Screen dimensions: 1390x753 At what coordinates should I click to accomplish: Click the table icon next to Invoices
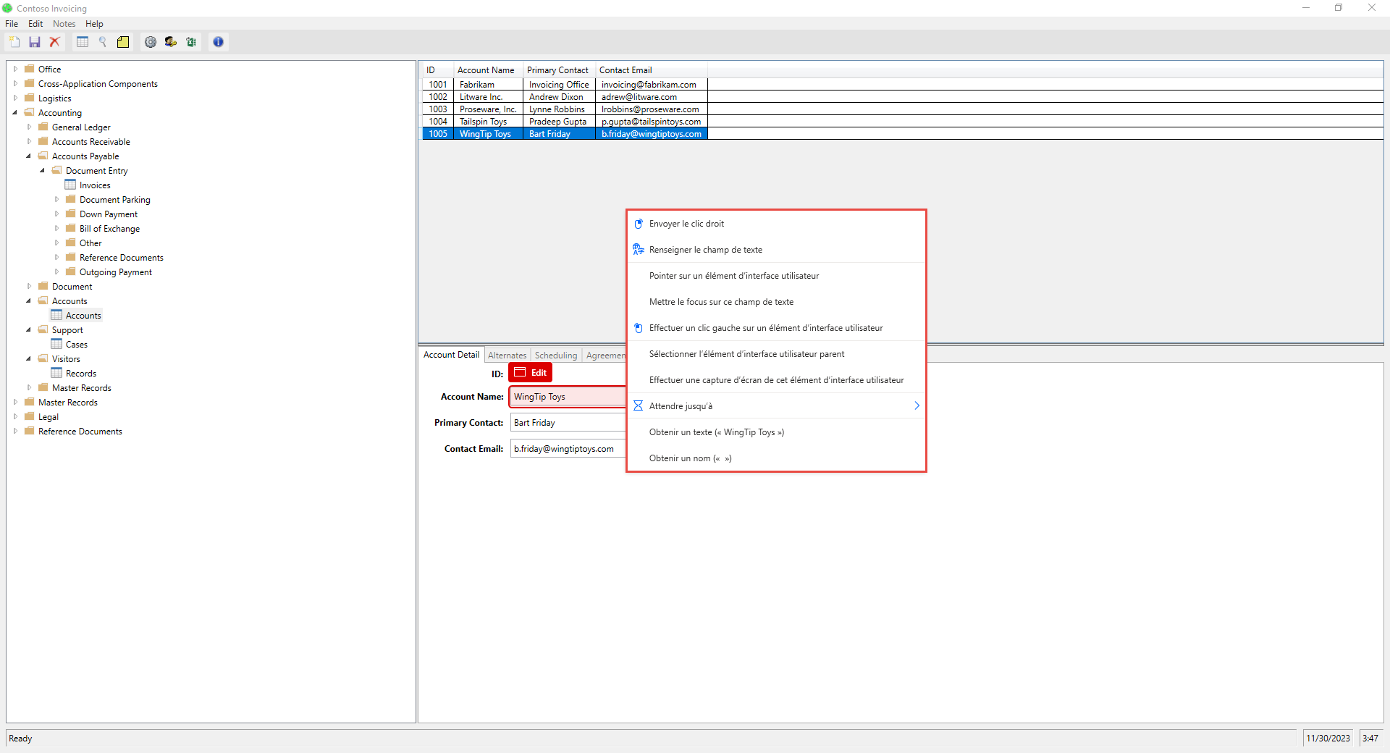coord(70,185)
